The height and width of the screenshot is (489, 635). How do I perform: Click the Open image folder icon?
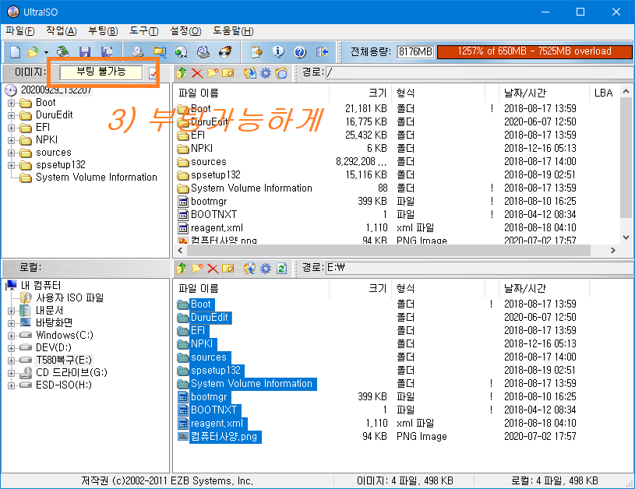(x=34, y=52)
